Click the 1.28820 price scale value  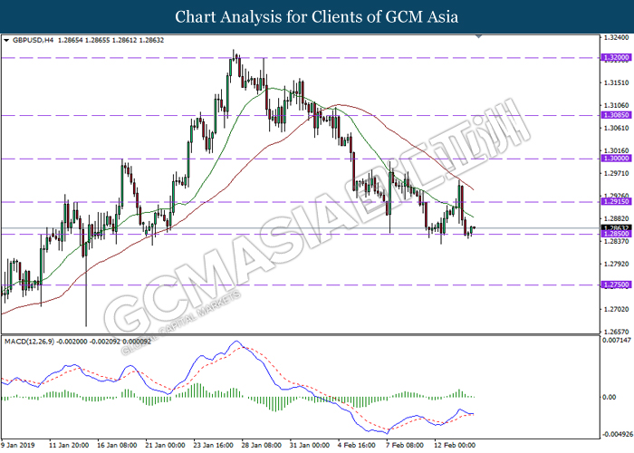[617, 219]
